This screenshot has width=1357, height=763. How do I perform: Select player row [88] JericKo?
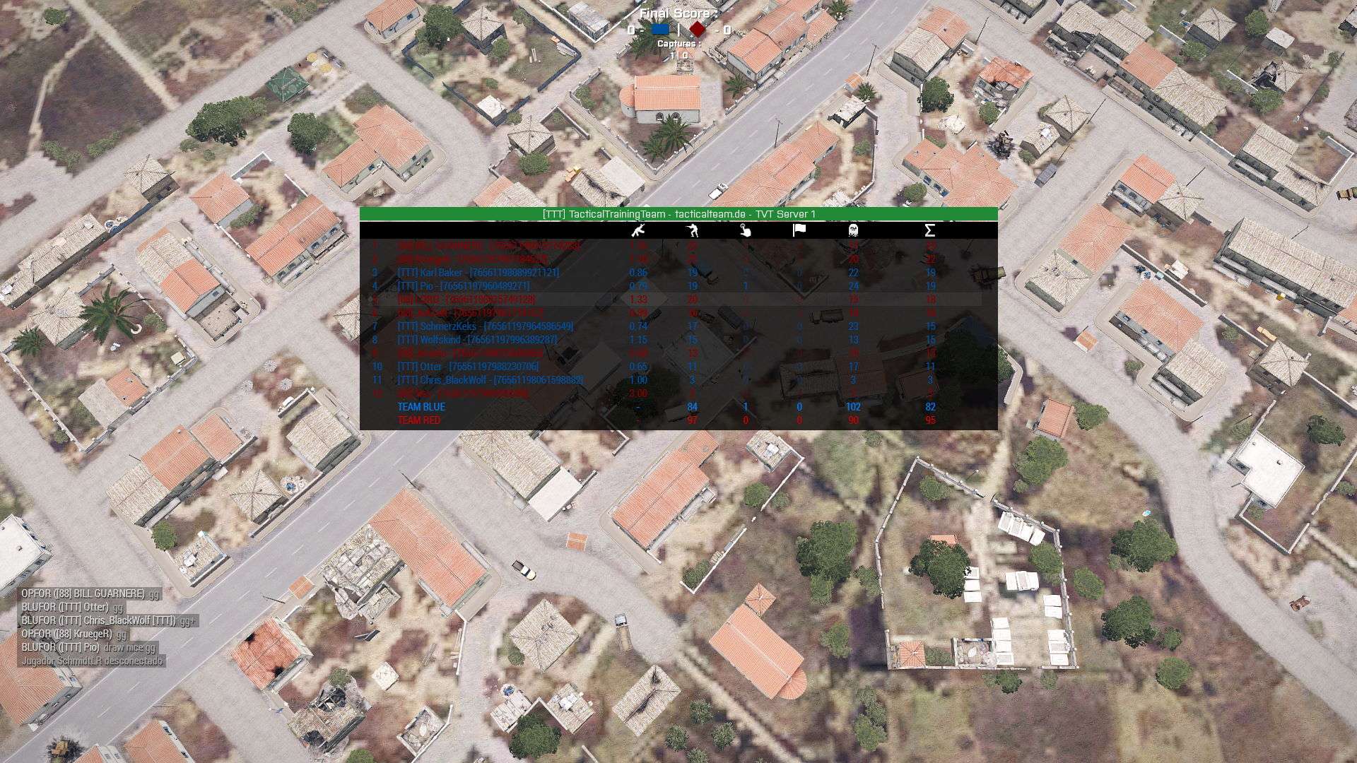coord(678,353)
